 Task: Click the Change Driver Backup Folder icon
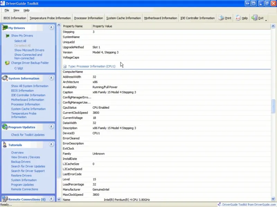7,63
